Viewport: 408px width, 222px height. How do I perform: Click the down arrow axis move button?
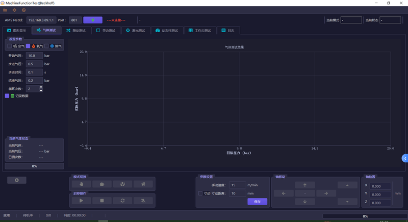coord(305,202)
